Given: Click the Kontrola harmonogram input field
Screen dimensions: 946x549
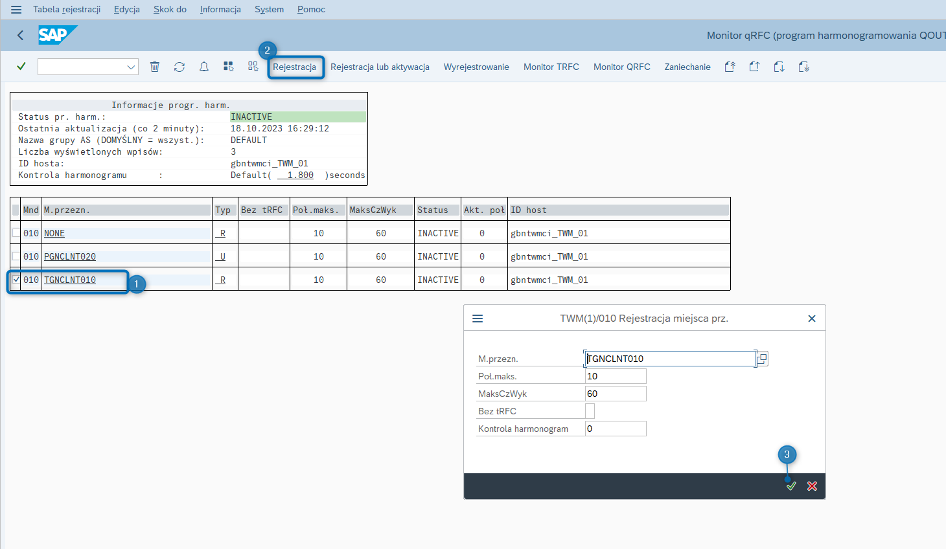Looking at the screenshot, I should click(616, 429).
